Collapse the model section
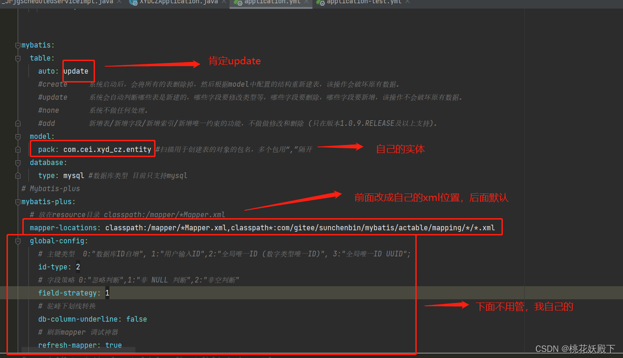The height and width of the screenshot is (358, 623). click(18, 136)
